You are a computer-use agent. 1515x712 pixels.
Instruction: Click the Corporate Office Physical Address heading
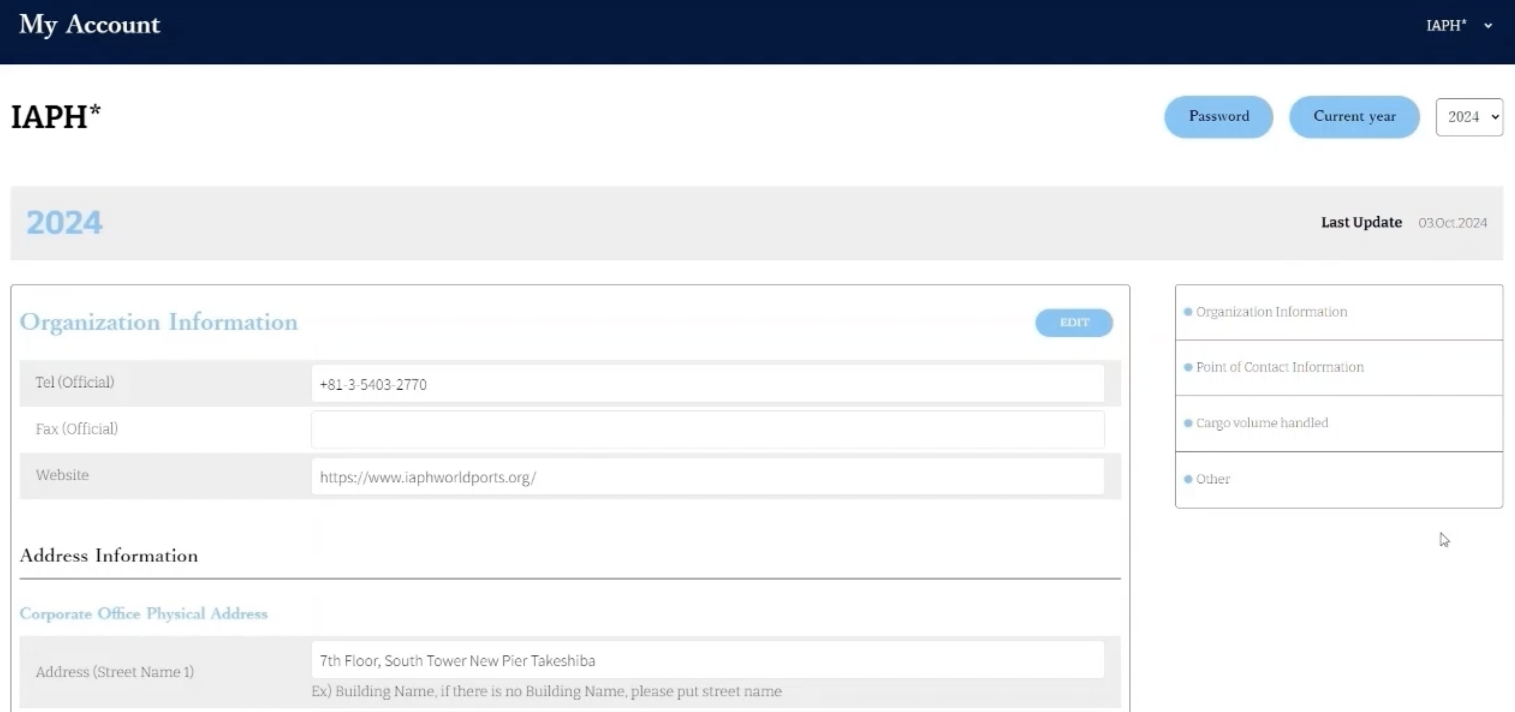(144, 614)
